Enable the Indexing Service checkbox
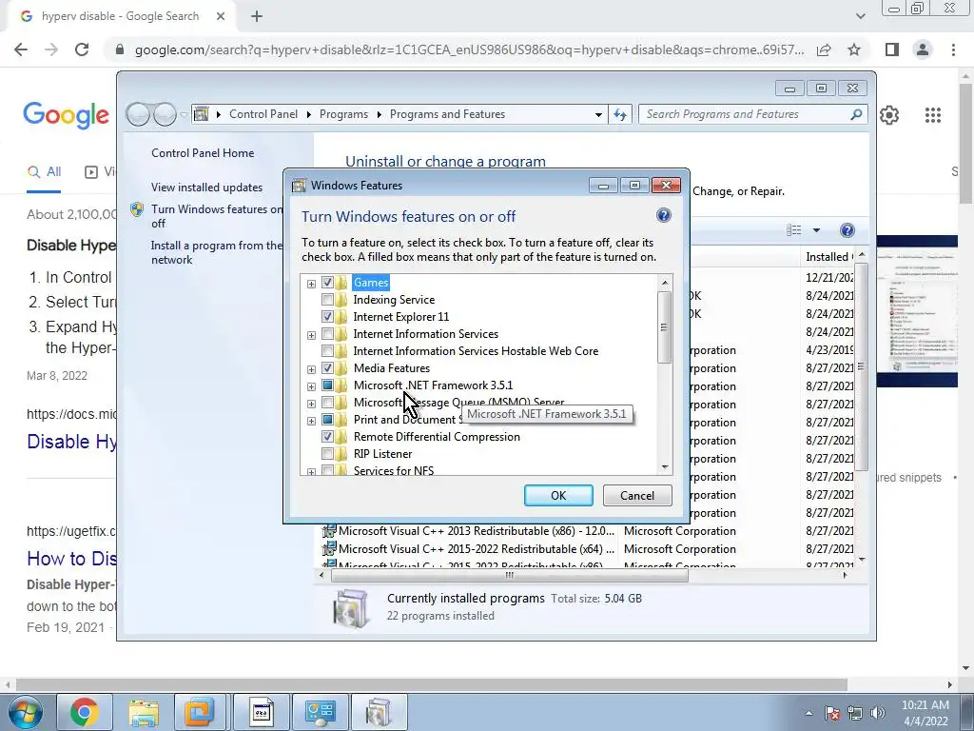 click(327, 300)
